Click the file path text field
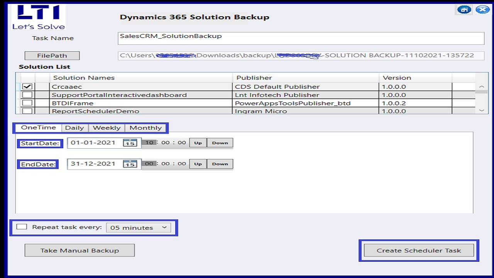Image resolution: width=494 pixels, height=278 pixels. click(x=301, y=55)
